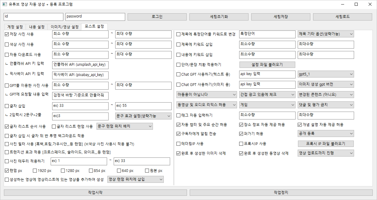The width and height of the screenshot is (377, 200).
Task: Open the 이미지/영상 설정 tab
Action: [64, 27]
